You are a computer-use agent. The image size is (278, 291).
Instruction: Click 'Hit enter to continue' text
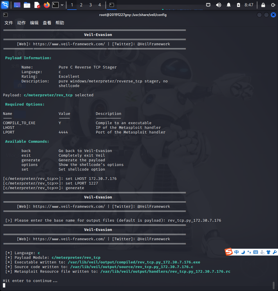tap(30, 281)
